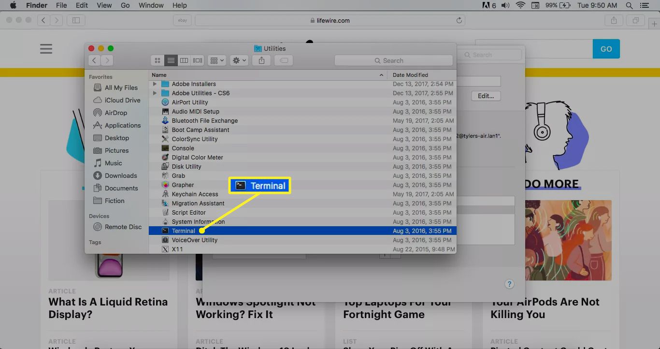This screenshot has height=349, width=660.
Task: Switch Finder to icon view
Action: (x=157, y=60)
